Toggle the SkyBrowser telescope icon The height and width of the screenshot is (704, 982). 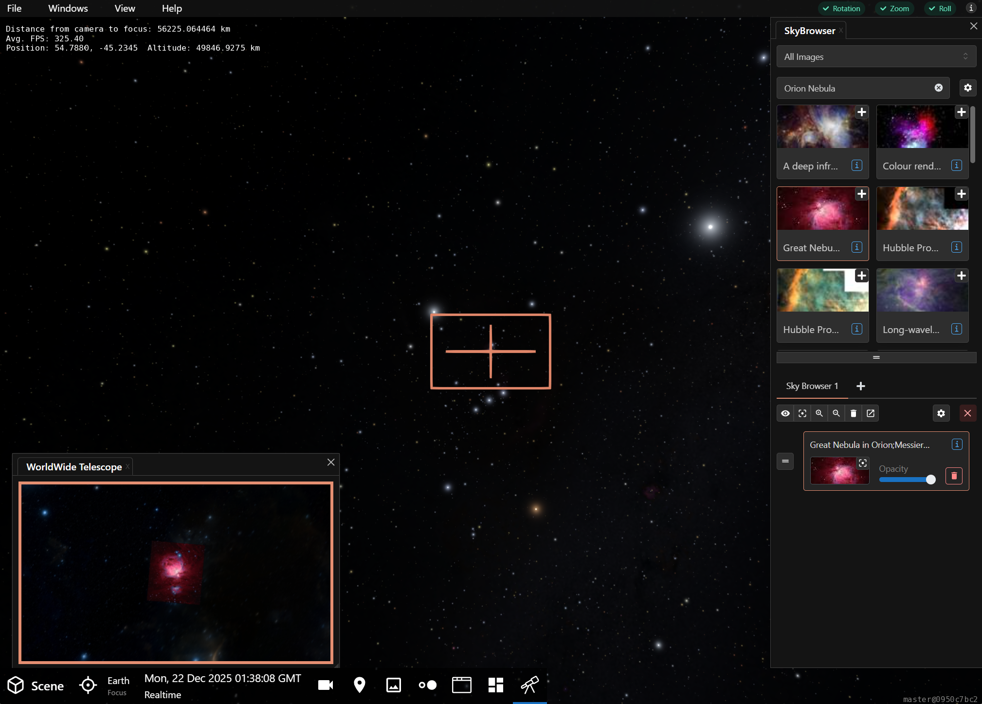click(530, 685)
